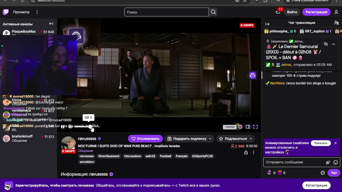Click the top-bar Регистрация button
342x192 pixels.
point(316,12)
